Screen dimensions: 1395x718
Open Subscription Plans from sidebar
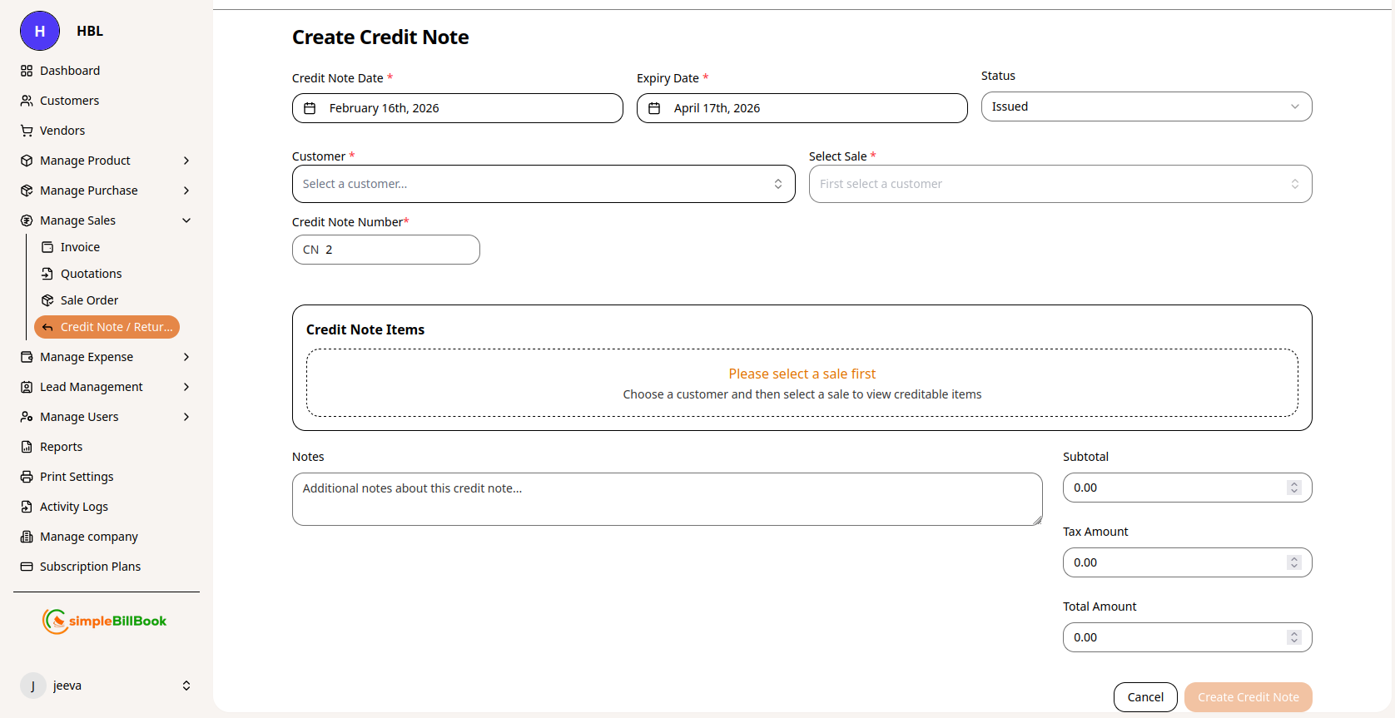coord(90,567)
